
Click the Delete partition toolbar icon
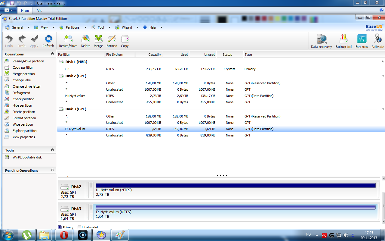(x=85, y=41)
